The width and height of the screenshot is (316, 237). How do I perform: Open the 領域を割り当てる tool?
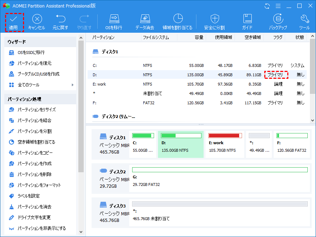point(177,22)
